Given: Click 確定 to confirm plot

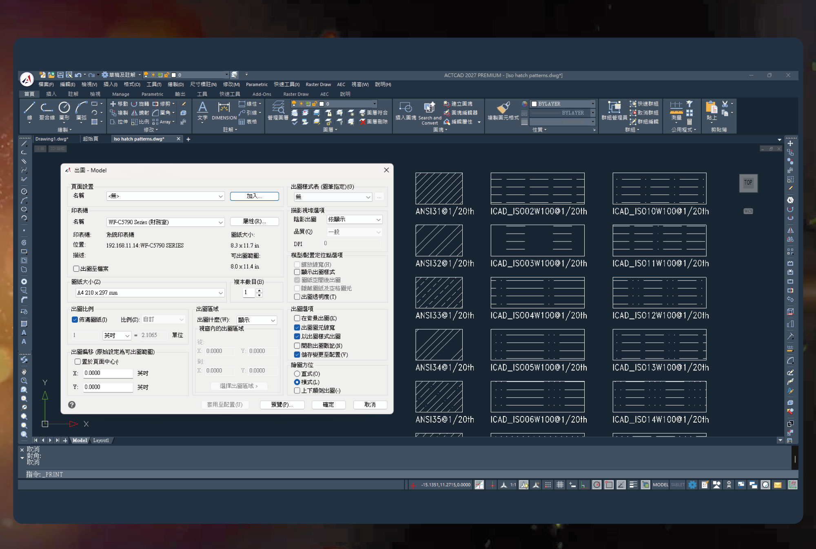Looking at the screenshot, I should 328,405.
